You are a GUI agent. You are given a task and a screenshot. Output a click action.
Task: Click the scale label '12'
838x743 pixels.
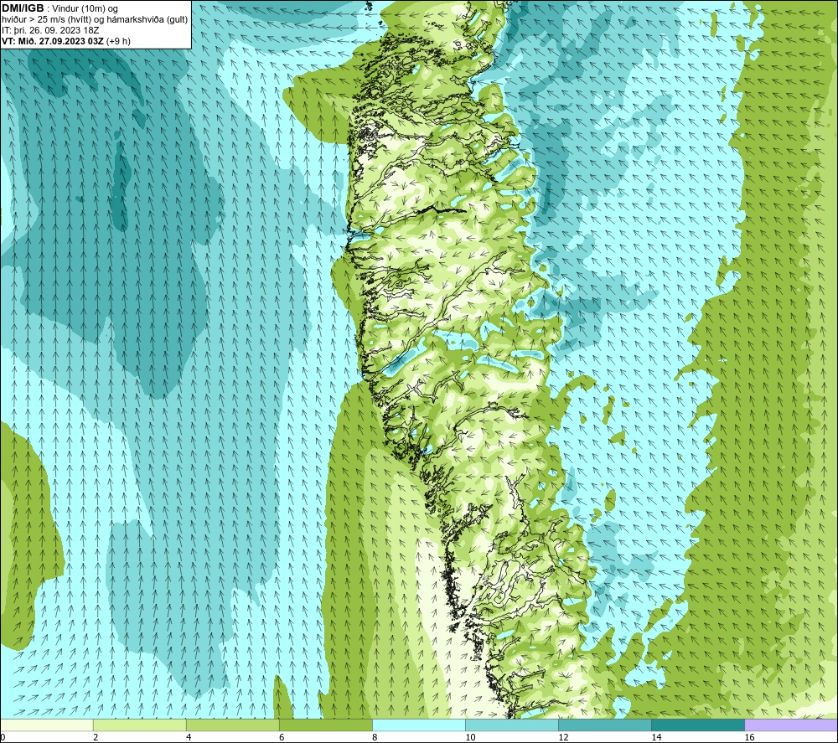click(x=563, y=737)
